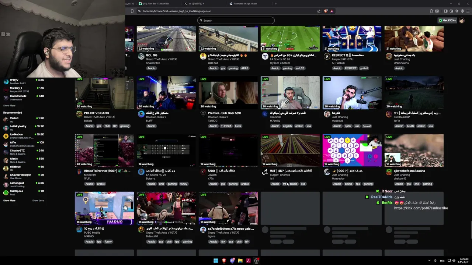Click Show More under followed channels
472x265 pixels.
point(9,106)
